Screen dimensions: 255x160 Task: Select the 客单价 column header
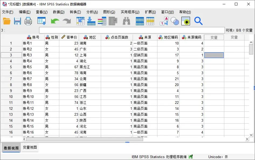(69, 37)
